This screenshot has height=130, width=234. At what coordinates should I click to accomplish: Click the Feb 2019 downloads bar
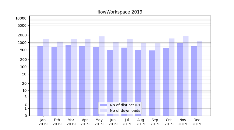(60, 79)
